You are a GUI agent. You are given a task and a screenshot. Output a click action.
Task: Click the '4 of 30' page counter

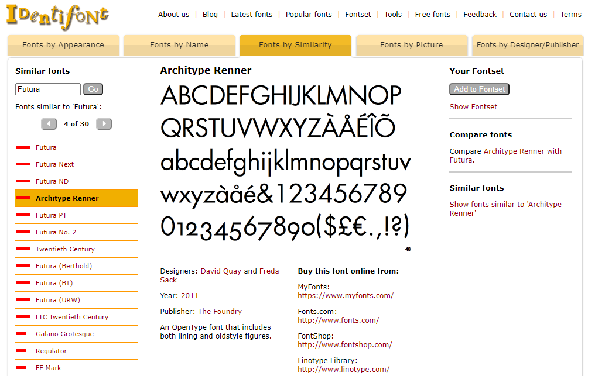coord(77,124)
